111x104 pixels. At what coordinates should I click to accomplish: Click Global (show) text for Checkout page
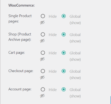click(75, 75)
